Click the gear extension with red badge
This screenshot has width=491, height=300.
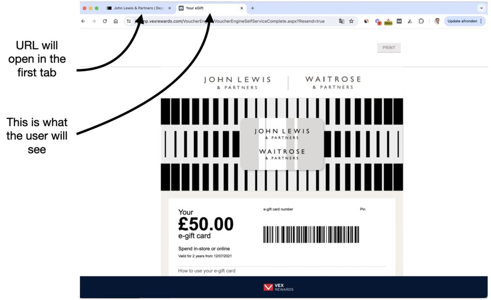click(378, 22)
